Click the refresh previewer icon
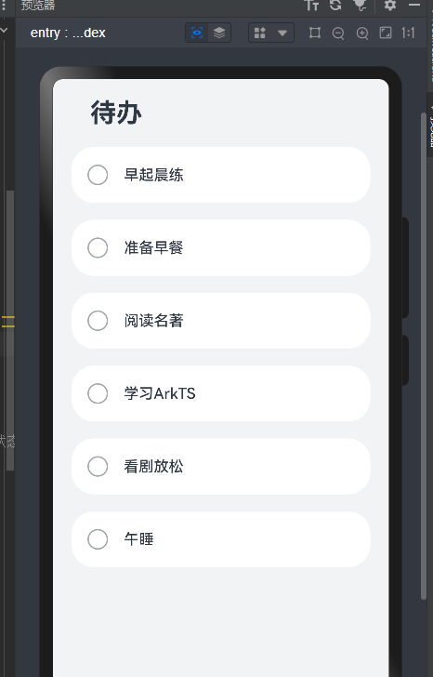Screen dimensions: 433x677 tap(335, 6)
